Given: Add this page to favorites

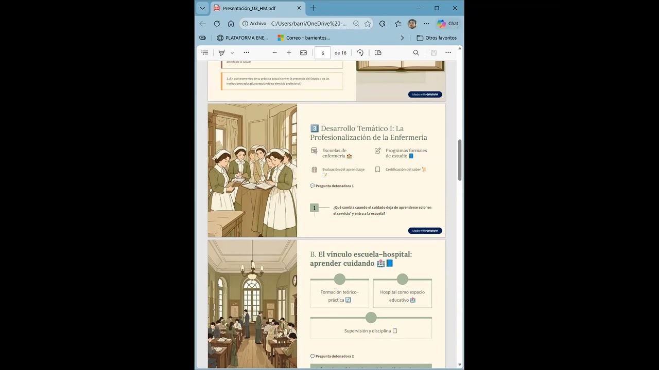Looking at the screenshot, I should pos(368,24).
